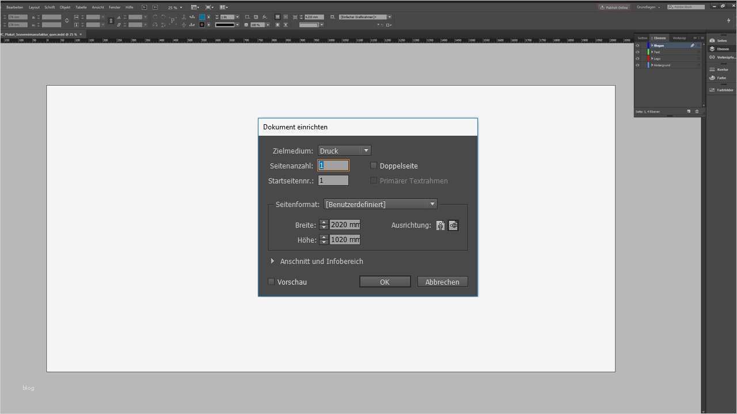Enable the Doppelseite checkbox
737x414 pixels.
tap(374, 166)
